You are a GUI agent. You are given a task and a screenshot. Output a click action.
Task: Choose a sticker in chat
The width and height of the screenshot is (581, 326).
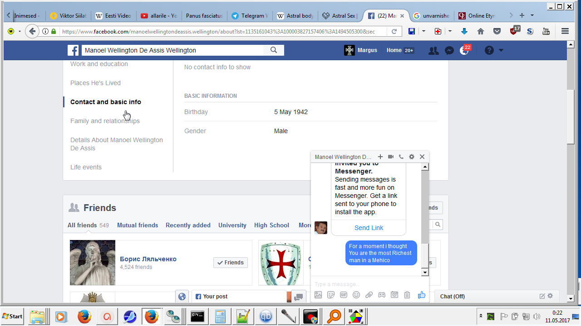click(x=331, y=295)
